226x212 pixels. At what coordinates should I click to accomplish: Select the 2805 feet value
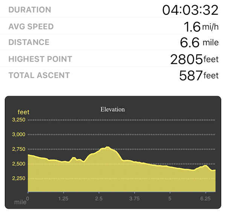tap(194, 59)
